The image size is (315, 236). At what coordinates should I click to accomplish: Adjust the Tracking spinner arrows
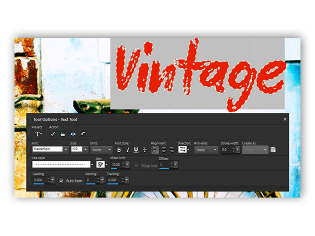122,180
